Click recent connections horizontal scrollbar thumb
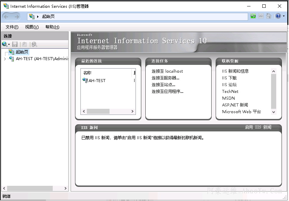289x201 pixels. click(98, 111)
